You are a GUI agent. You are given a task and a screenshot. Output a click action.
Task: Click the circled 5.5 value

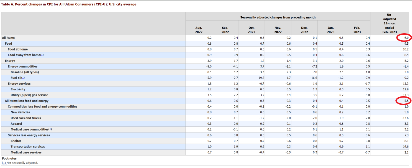click(x=406, y=101)
